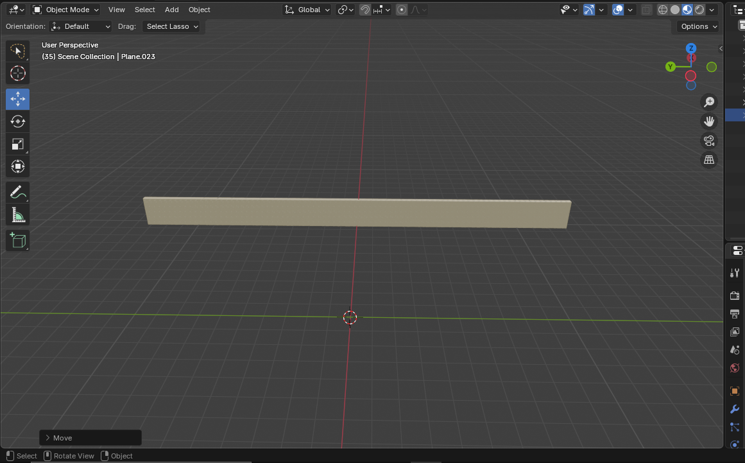Open the Particles properties tab
Image resolution: width=745 pixels, height=463 pixels.
735,427
